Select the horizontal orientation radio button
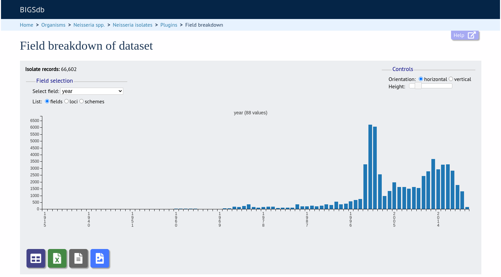 (421, 79)
